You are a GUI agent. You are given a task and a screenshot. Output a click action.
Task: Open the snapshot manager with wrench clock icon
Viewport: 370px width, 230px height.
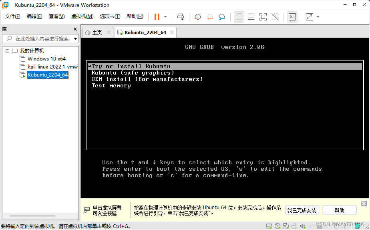coord(222,17)
